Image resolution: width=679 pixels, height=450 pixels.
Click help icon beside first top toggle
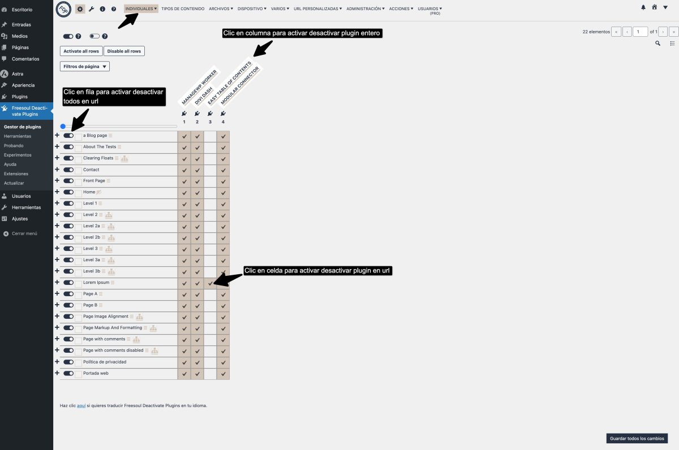[x=78, y=36]
